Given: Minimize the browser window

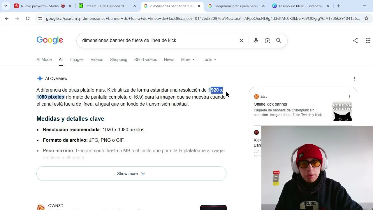Looking at the screenshot, I should tap(365, 6).
